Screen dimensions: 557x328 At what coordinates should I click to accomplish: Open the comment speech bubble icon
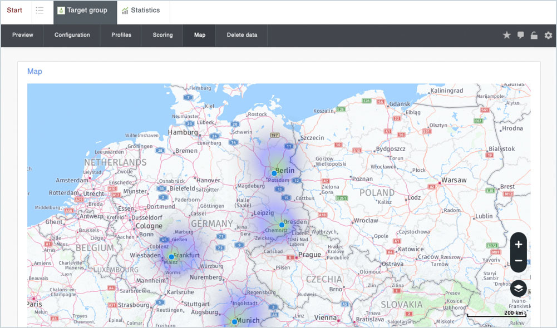pos(520,35)
